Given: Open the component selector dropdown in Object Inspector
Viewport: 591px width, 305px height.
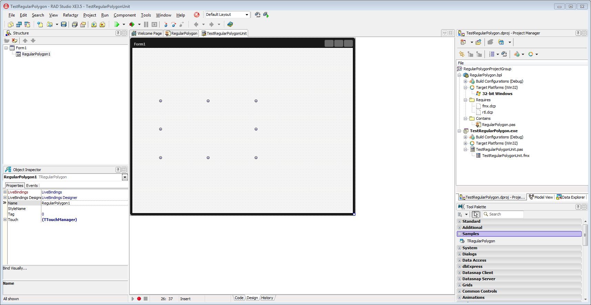Looking at the screenshot, I should (125, 177).
